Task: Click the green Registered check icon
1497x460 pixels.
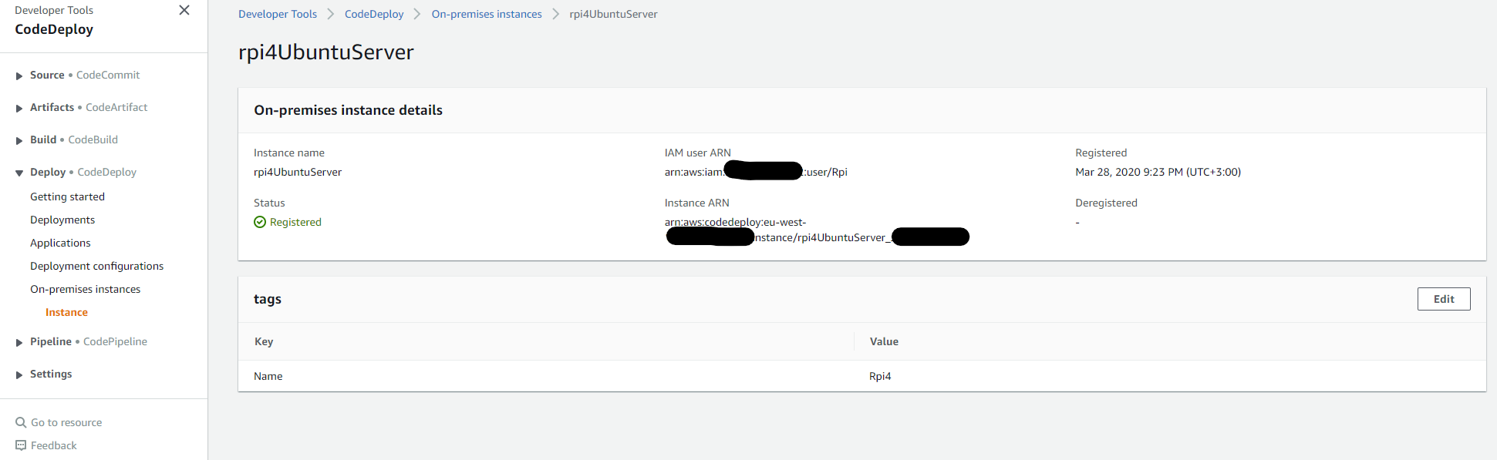Action: pos(260,222)
